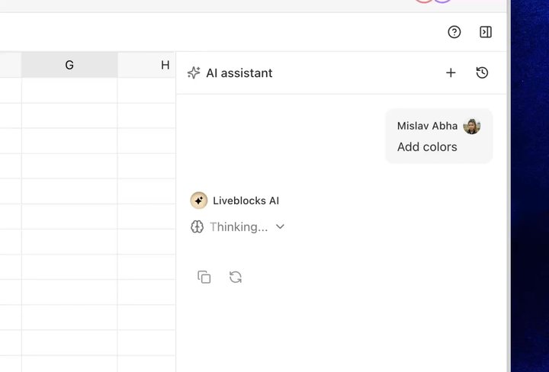Viewport: 549px width, 372px height.
Task: Collapse the side panel using panel icon
Action: pos(485,32)
